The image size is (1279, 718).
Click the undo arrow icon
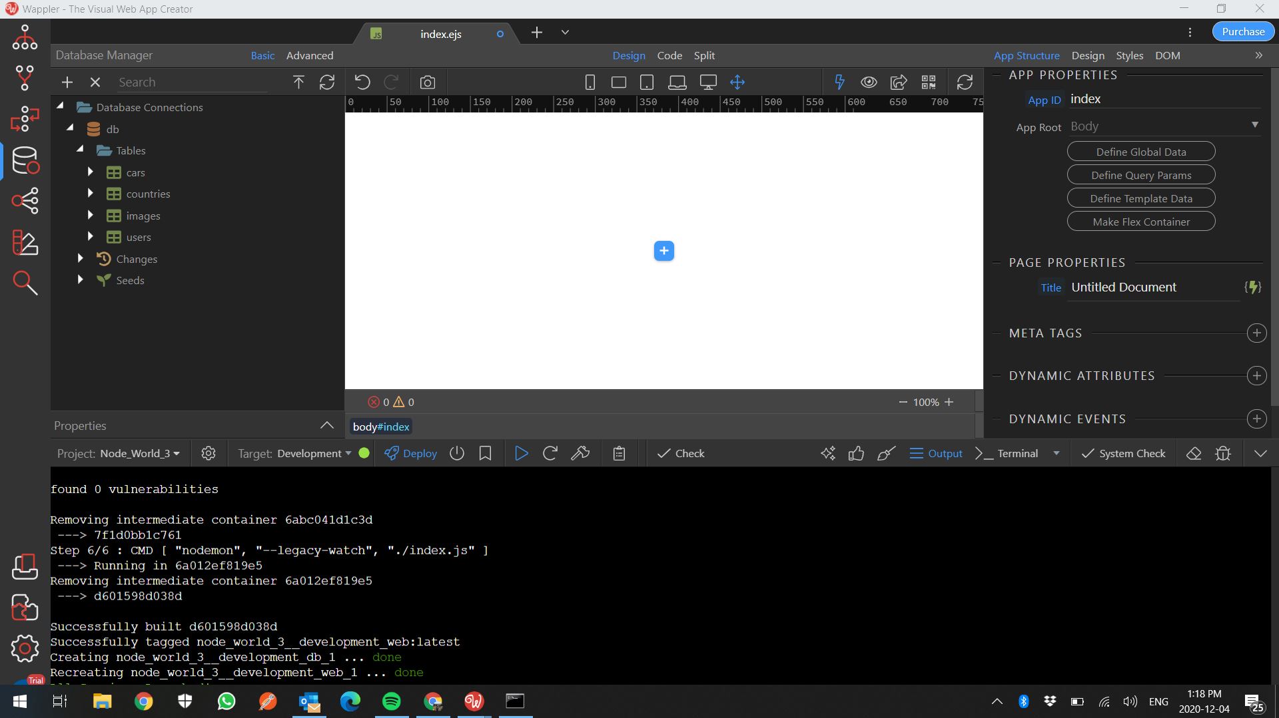tap(362, 83)
